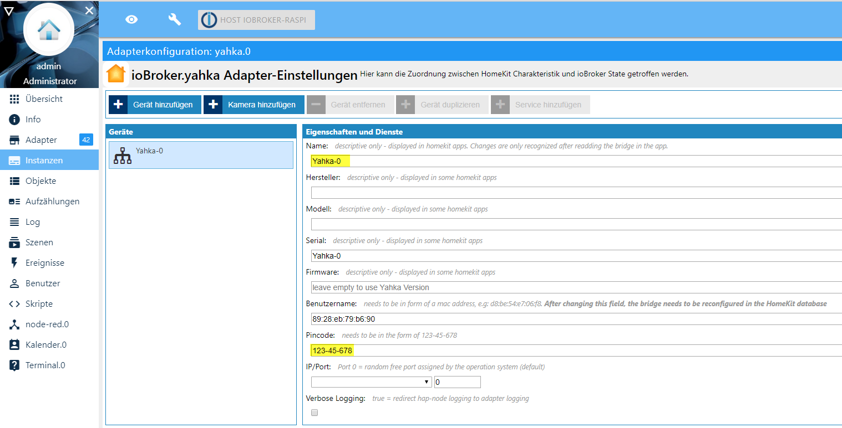Click Kamera hinzufügen button

[x=254, y=105]
